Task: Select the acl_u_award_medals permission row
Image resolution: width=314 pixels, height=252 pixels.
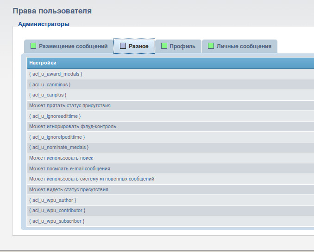Action: click(56, 74)
